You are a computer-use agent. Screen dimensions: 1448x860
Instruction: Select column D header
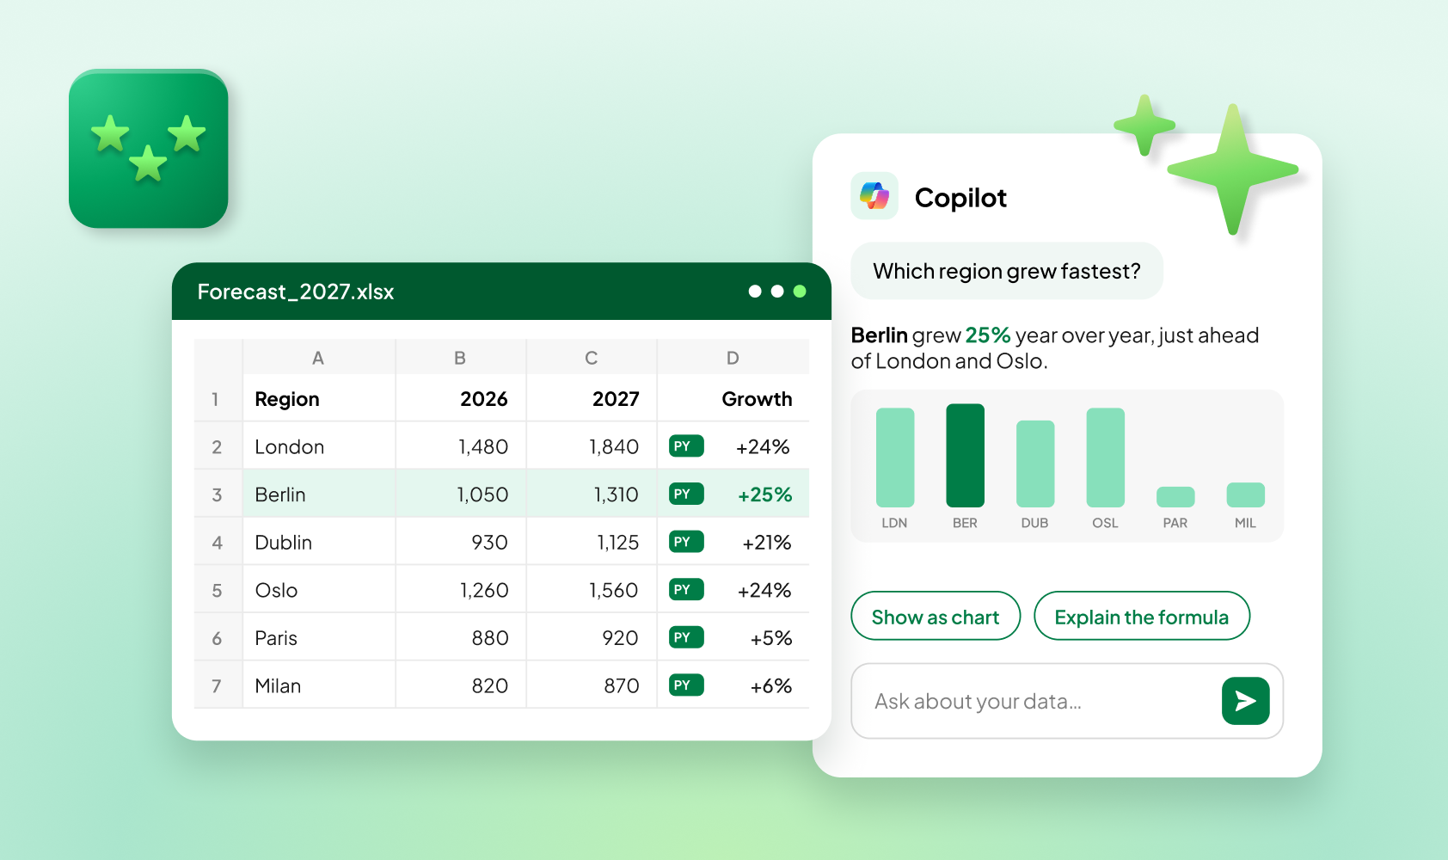point(733,358)
